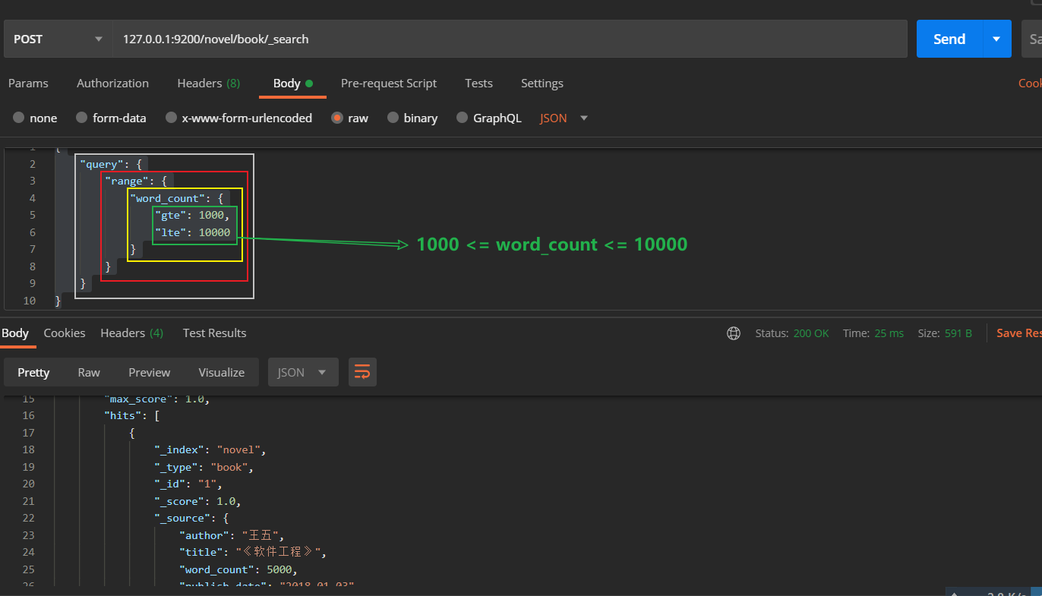Open the POST method dropdown
This screenshot has width=1042, height=596.
58,39
